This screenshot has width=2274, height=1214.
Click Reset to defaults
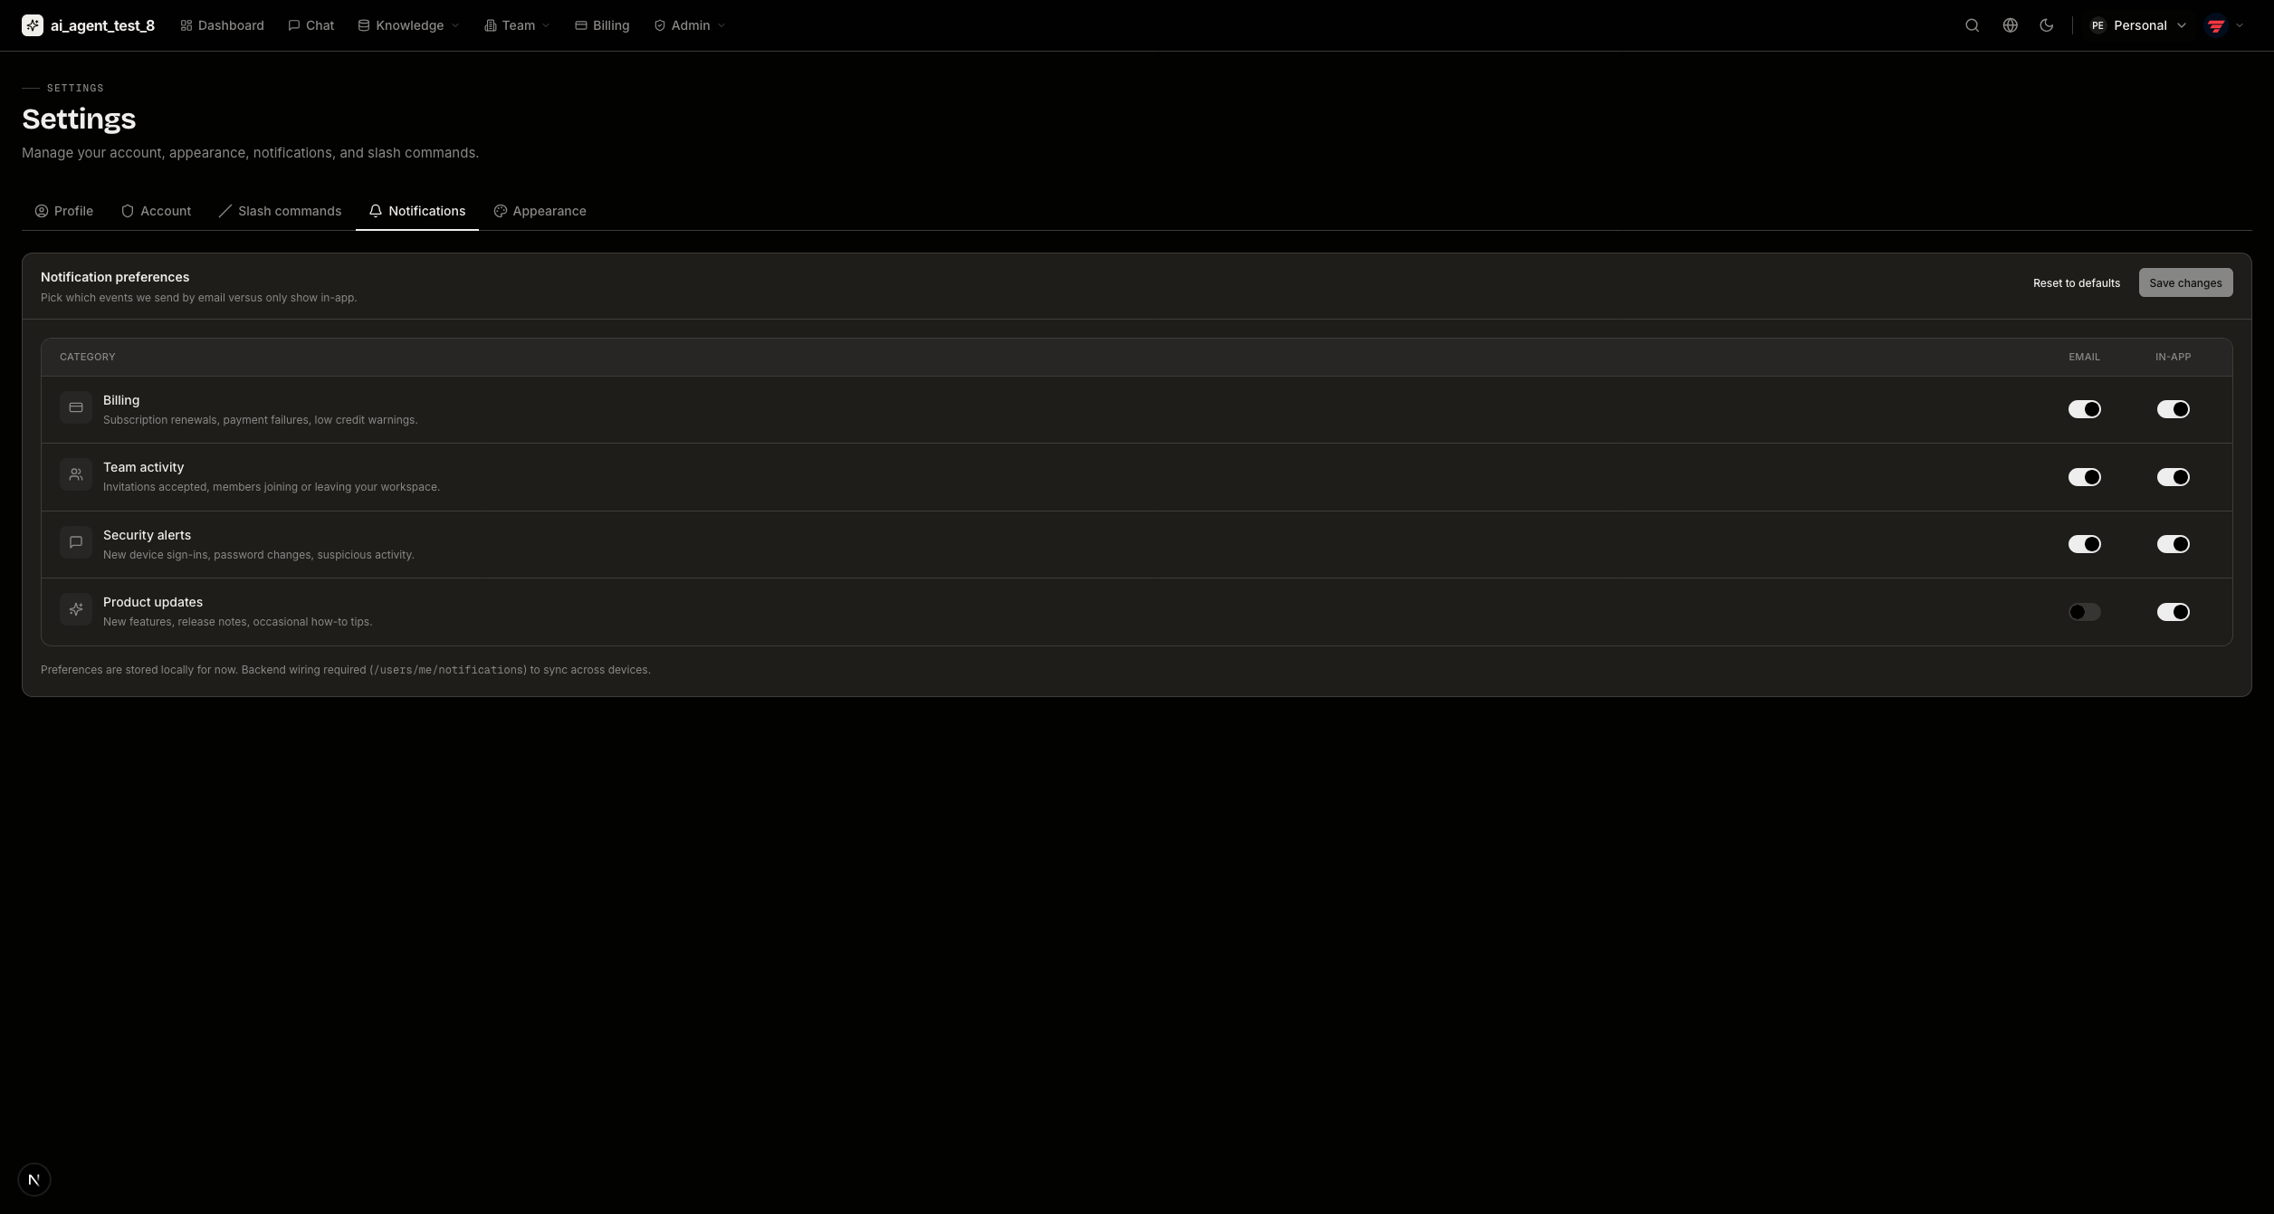(2077, 282)
